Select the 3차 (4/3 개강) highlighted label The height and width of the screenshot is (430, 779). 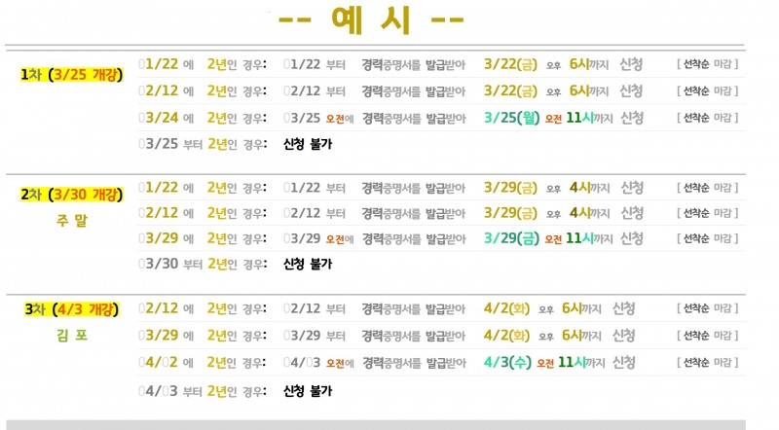click(x=71, y=309)
